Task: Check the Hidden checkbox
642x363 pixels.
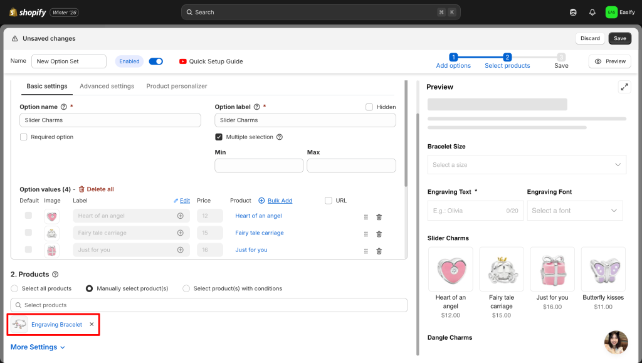Action: tap(369, 107)
